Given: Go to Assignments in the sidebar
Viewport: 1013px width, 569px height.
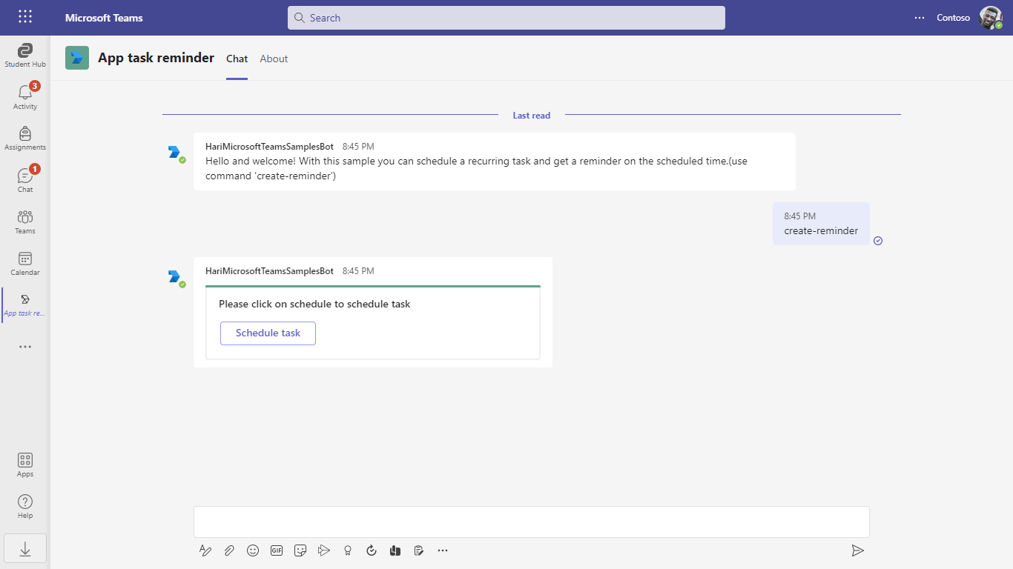Looking at the screenshot, I should (x=25, y=139).
